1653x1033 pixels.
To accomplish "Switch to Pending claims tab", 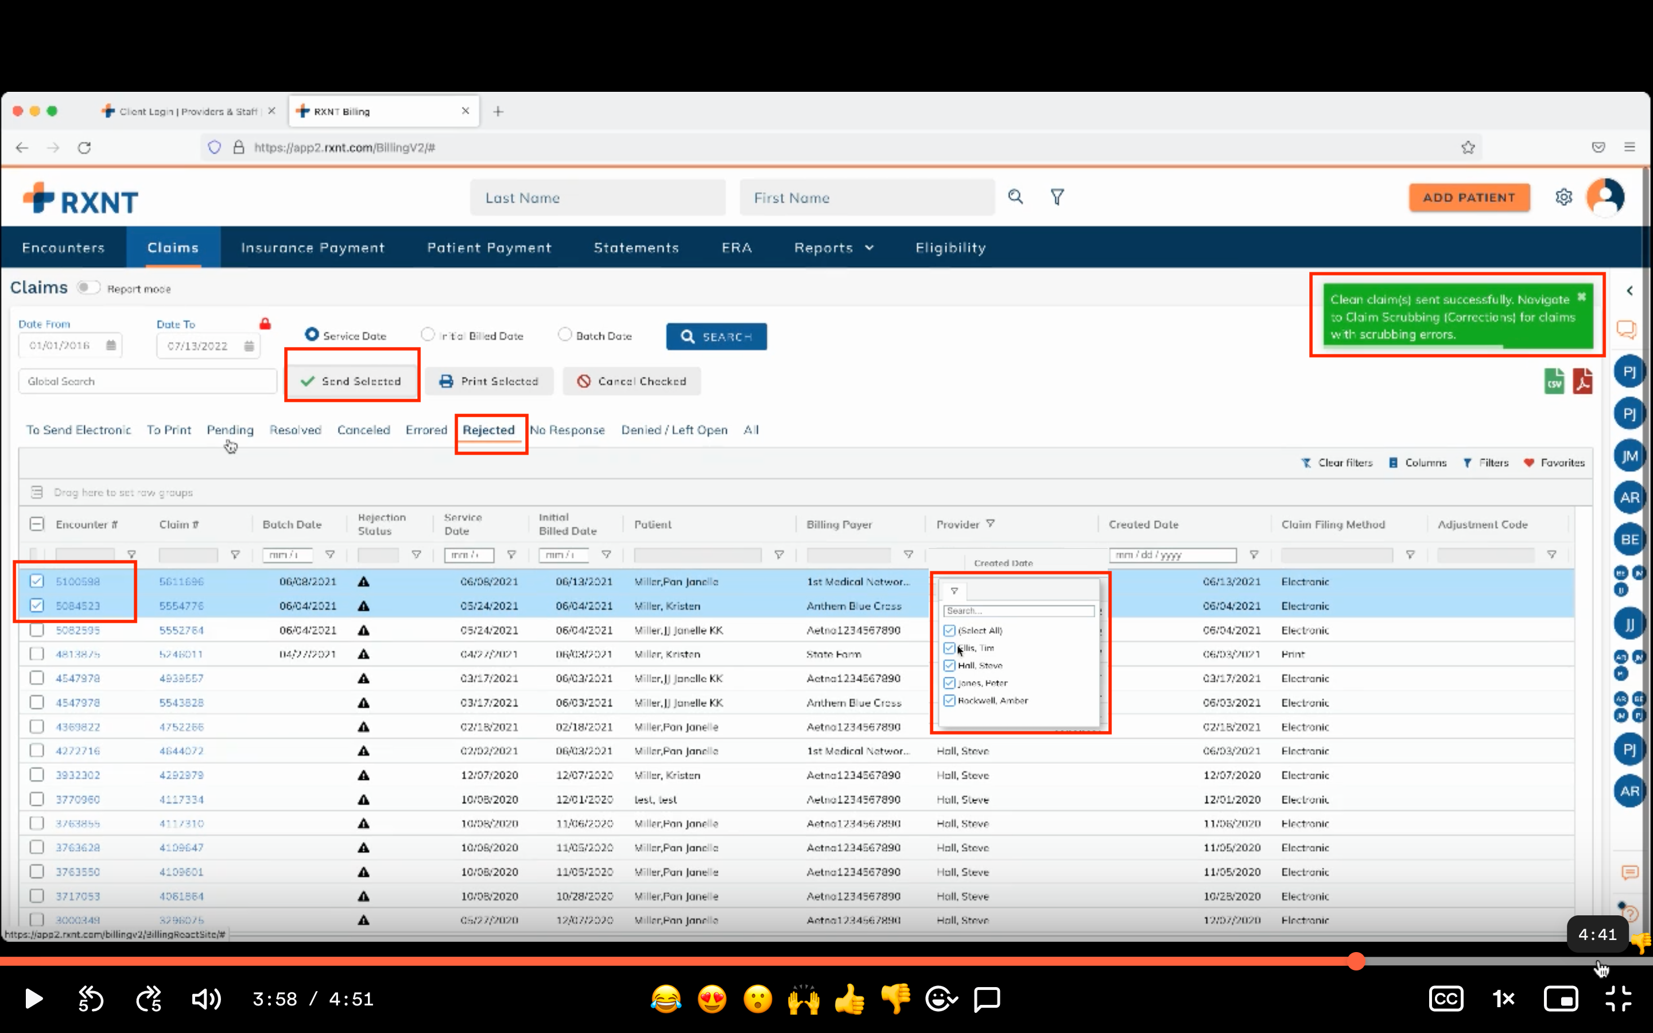I will click(230, 430).
